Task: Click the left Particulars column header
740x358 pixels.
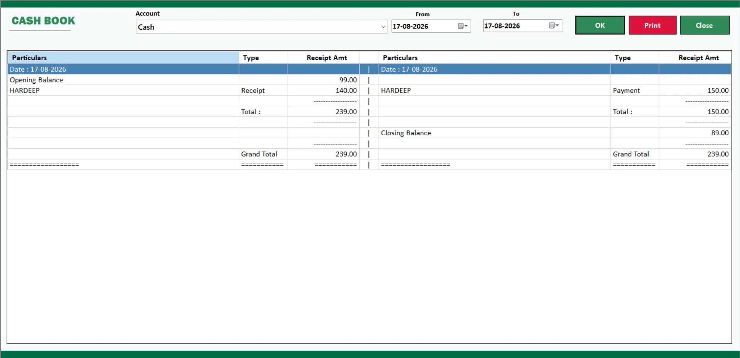Action: pyautogui.click(x=123, y=58)
